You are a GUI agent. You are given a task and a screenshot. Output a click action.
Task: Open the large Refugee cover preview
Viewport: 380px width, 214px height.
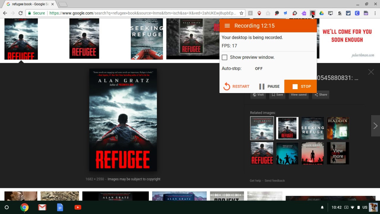[x=123, y=120]
